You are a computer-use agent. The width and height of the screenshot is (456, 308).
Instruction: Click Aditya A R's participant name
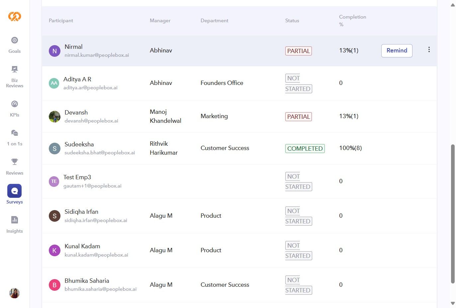click(x=77, y=79)
